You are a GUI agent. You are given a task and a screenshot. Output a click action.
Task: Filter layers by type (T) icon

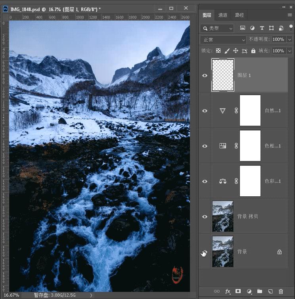click(262, 28)
